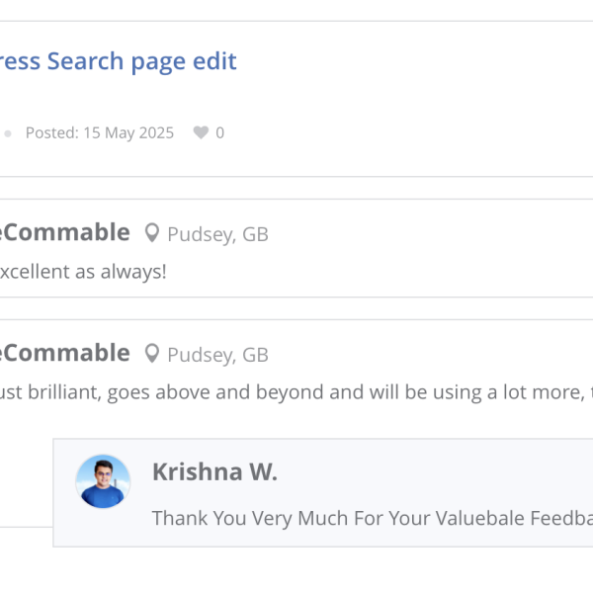Click "Pudsey, GB" in the second review
Viewport: 593px width, 593px height.
pyautogui.click(x=217, y=355)
